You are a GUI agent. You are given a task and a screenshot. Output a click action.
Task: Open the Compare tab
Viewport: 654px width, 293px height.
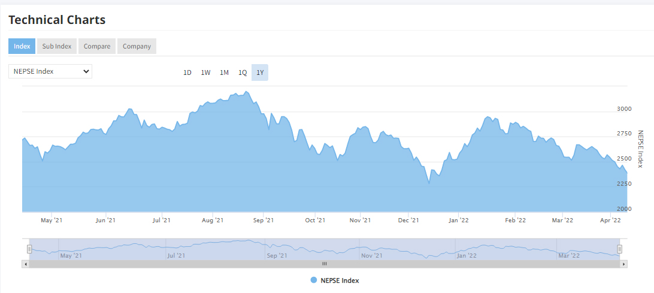click(97, 46)
